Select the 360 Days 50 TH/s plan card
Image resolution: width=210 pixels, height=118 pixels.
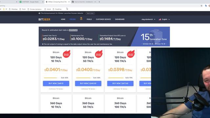(88, 104)
